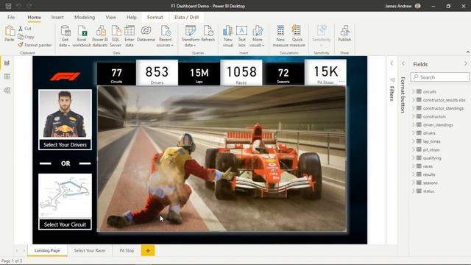Click the Select Your Circuit button
This screenshot has height=265, width=471.
coord(65,225)
